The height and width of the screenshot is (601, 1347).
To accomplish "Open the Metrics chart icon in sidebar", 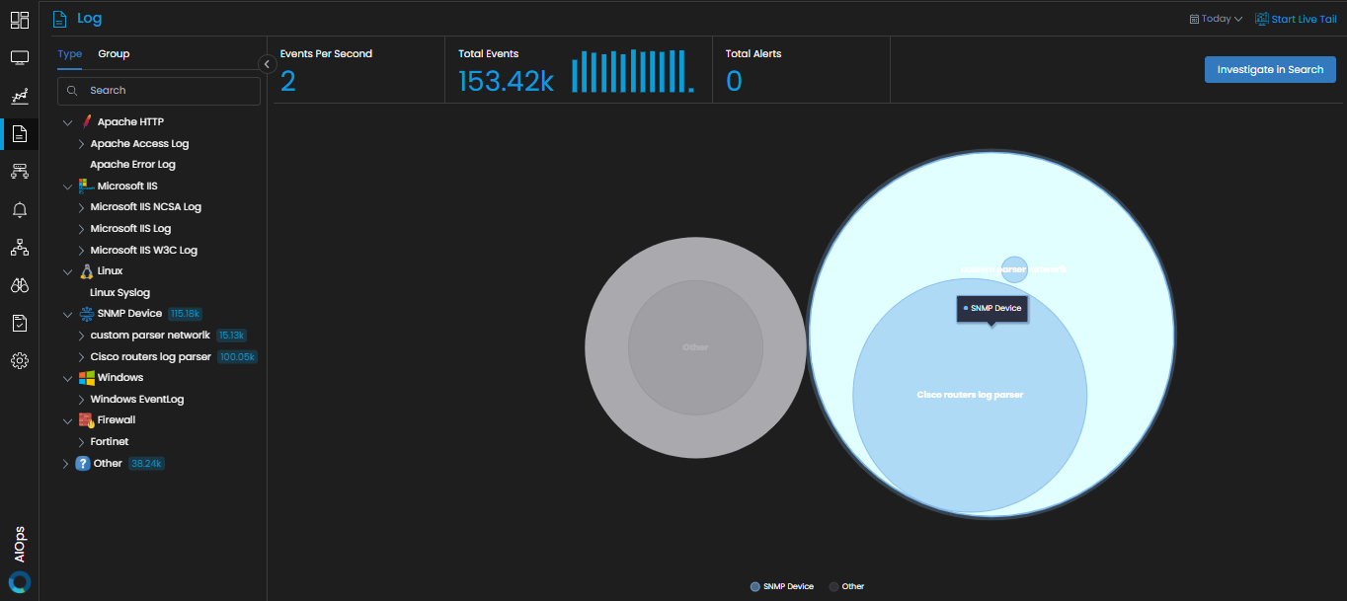I will (x=19, y=96).
